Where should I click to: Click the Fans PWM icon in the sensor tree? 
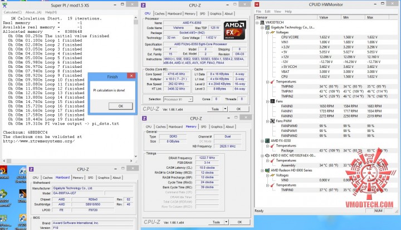click(272, 121)
